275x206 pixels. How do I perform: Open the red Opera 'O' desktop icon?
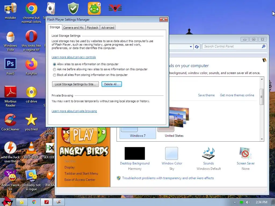click(31, 36)
